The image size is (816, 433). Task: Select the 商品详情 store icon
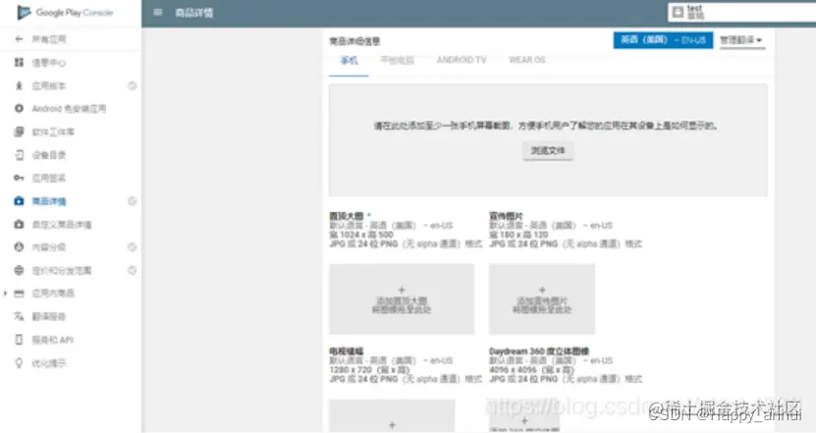(x=20, y=201)
